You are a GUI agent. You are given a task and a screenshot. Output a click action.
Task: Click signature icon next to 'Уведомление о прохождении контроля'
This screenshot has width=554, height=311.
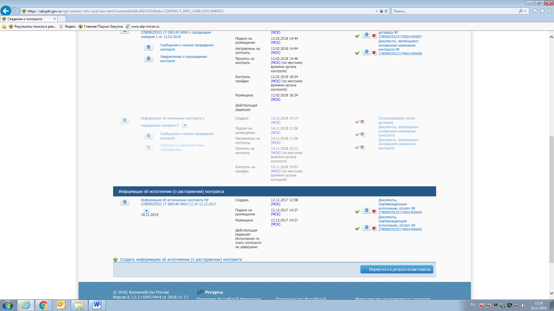[x=148, y=58]
